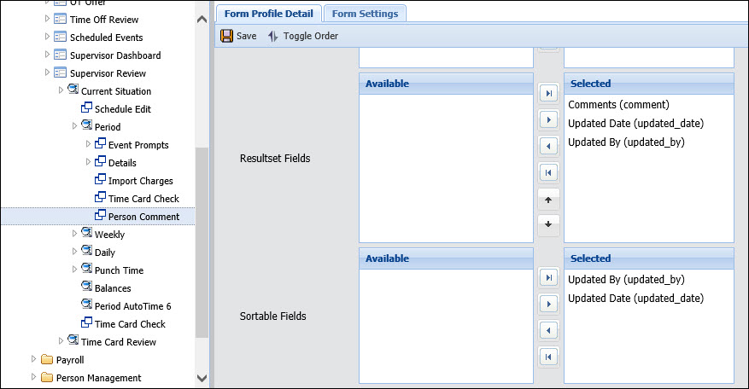Viewport: 749px width, 389px height.
Task: Open Time Card Check under Period
Action: click(143, 199)
